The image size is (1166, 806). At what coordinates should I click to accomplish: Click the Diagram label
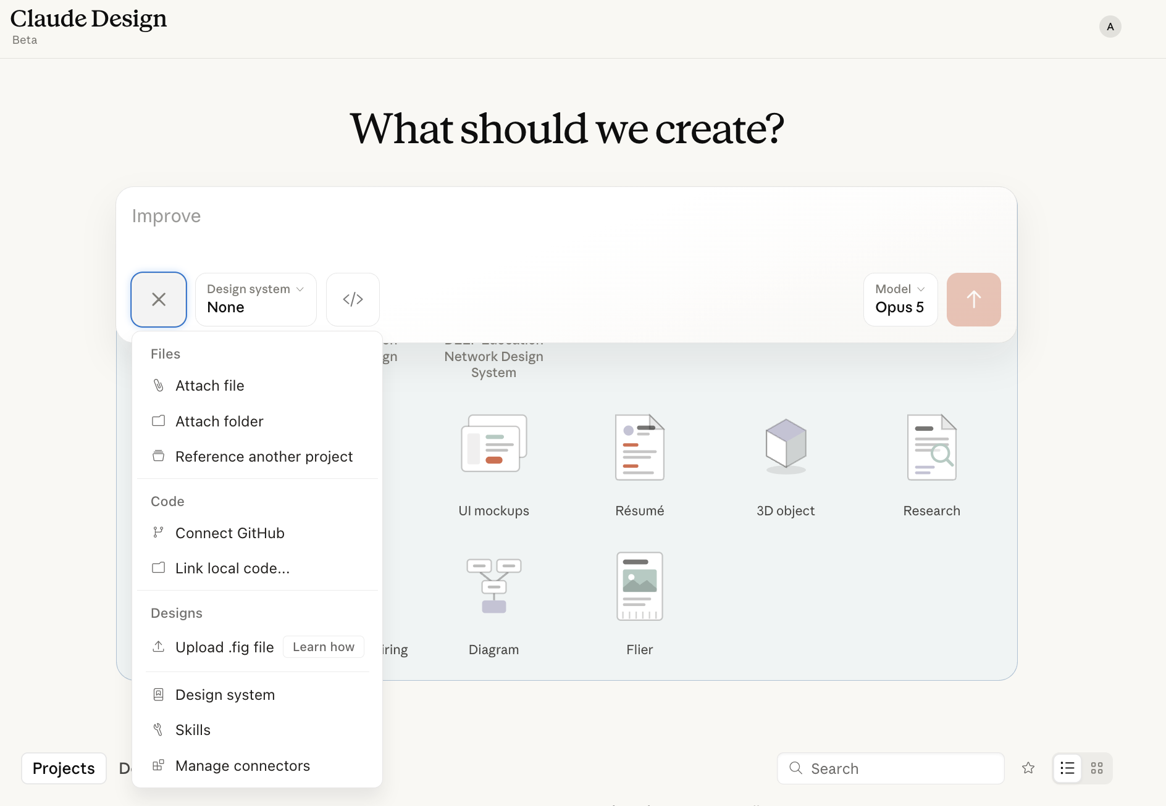point(493,649)
